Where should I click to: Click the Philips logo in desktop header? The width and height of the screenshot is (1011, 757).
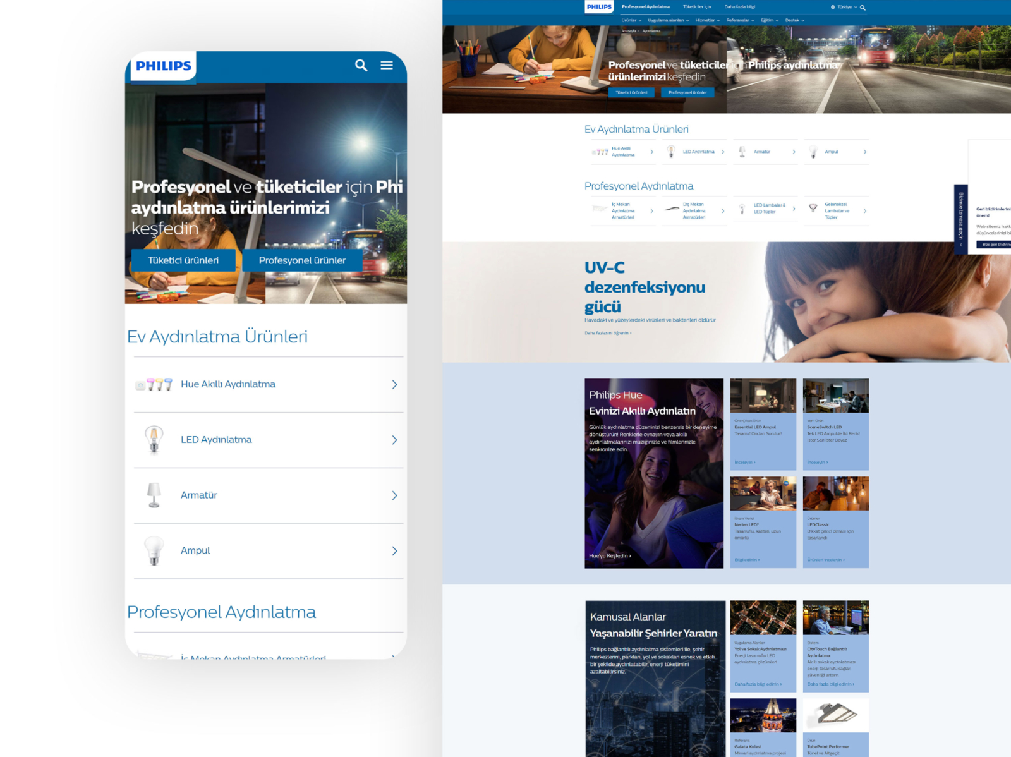[599, 7]
